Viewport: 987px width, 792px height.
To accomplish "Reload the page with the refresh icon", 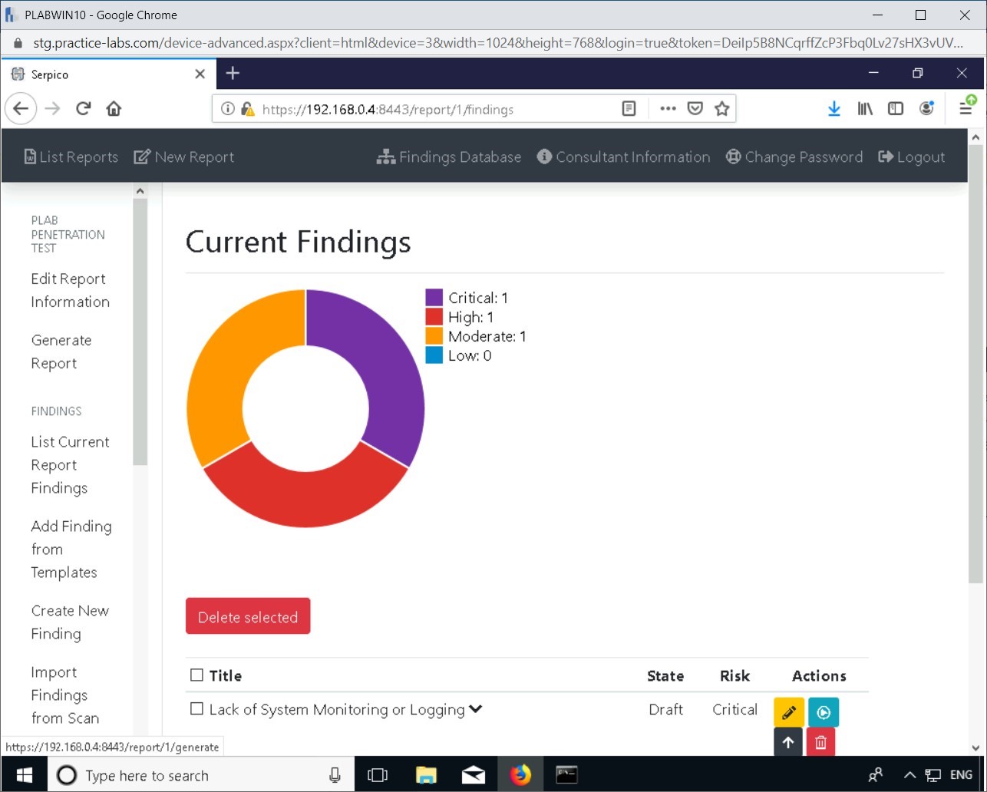I will click(x=84, y=109).
